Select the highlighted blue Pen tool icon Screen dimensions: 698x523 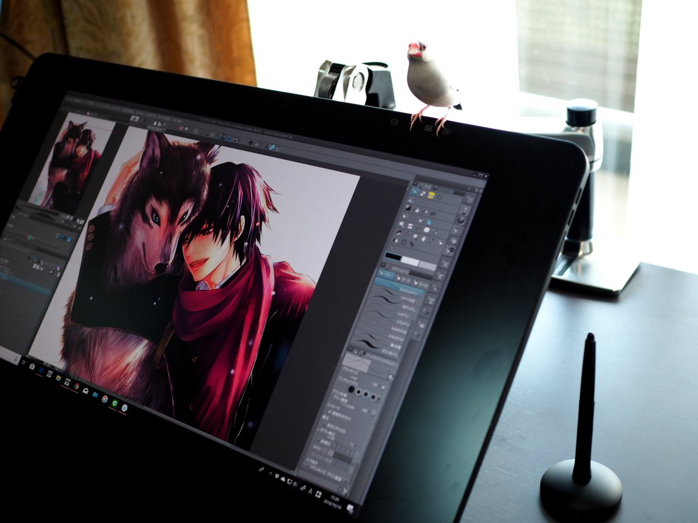[414, 192]
